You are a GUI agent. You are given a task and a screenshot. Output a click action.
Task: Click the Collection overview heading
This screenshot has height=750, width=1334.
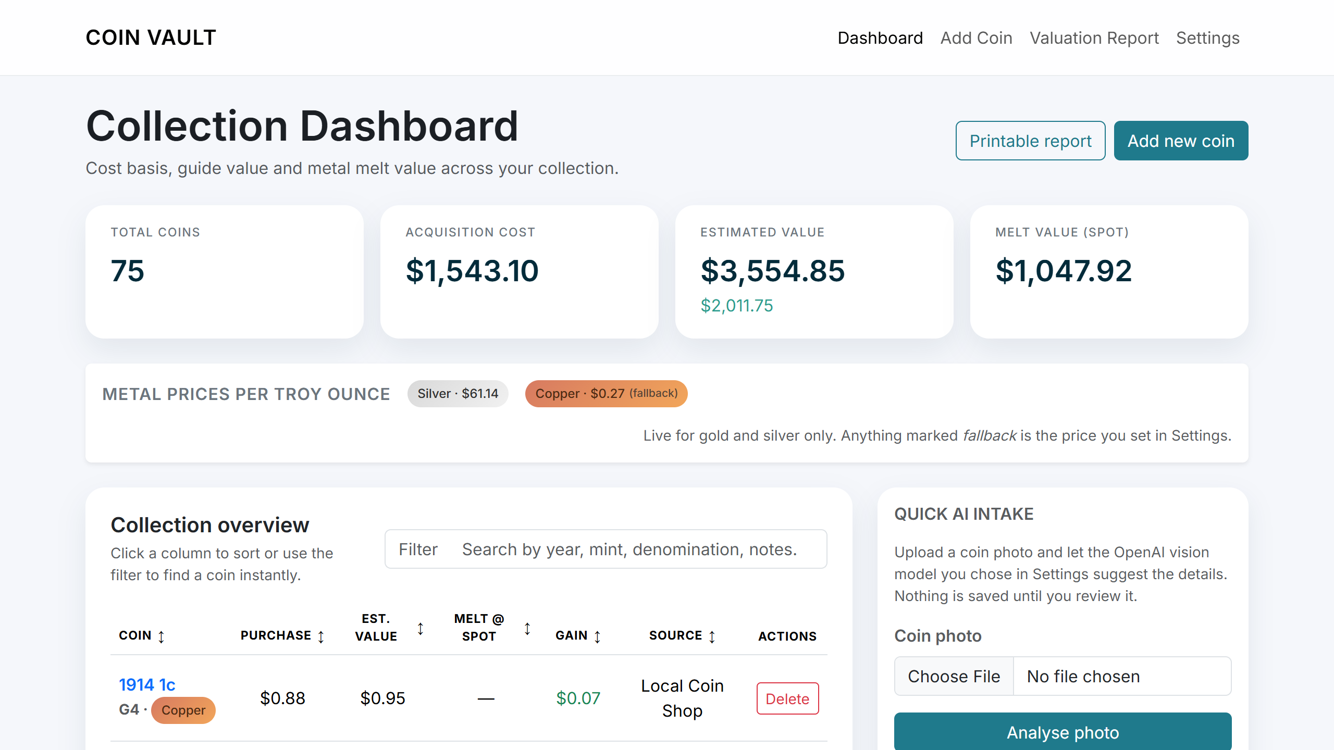pos(210,525)
